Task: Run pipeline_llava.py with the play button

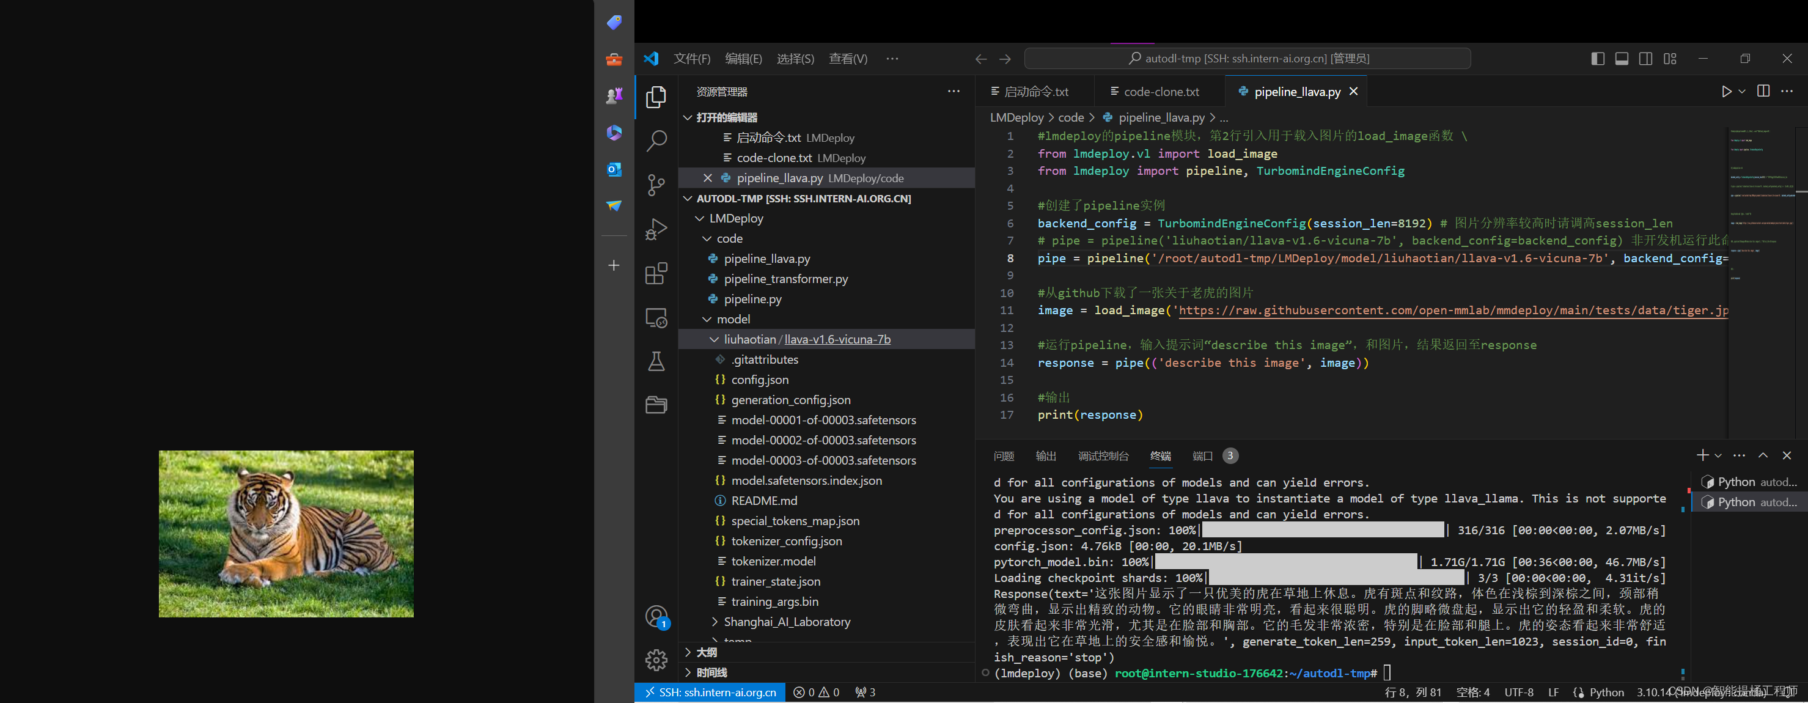Action: [x=1727, y=91]
